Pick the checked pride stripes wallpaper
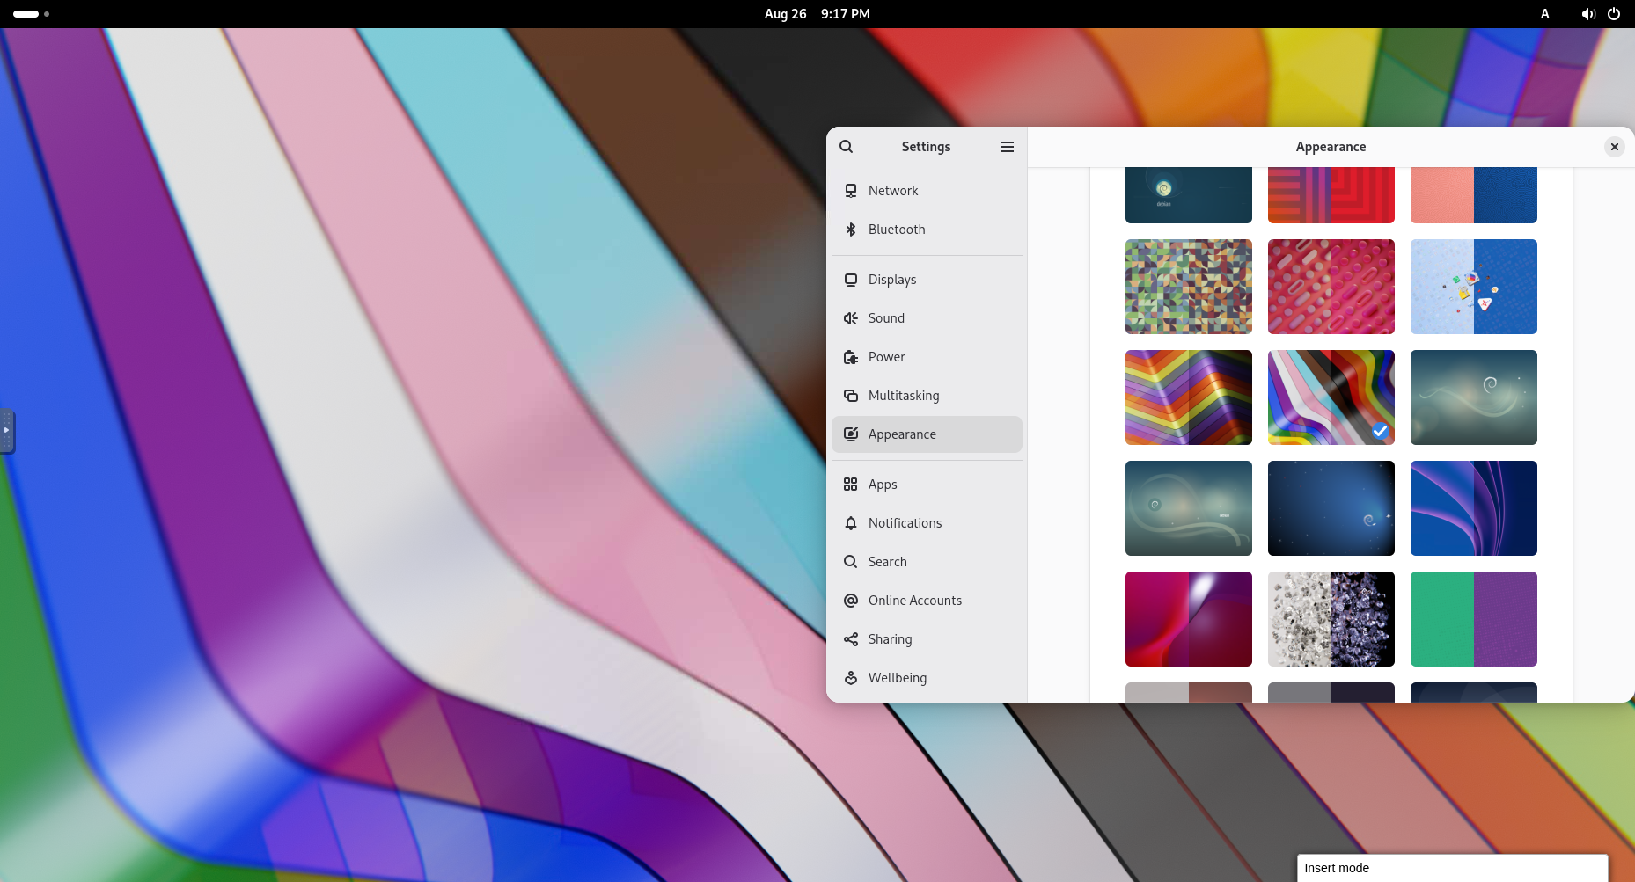Screen dimensions: 1635x882 coord(1331,397)
